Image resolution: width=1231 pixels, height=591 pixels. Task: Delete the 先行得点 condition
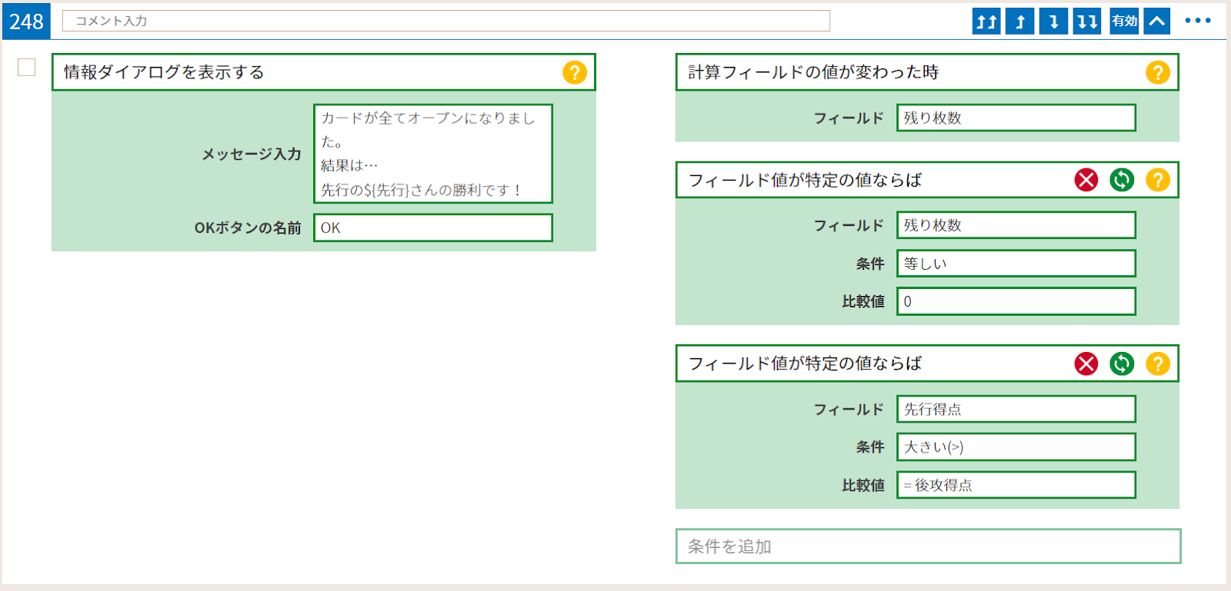pos(1086,364)
